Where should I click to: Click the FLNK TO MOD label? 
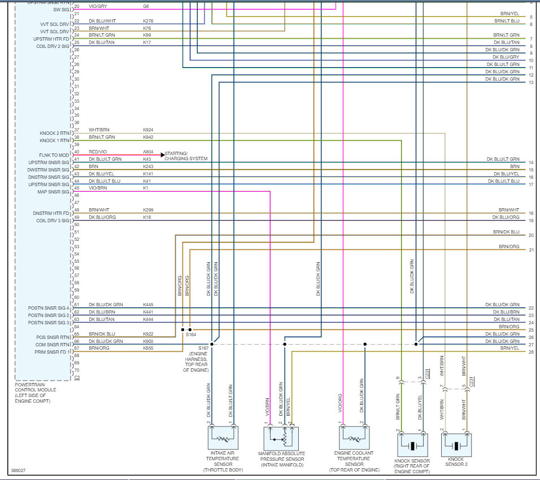[54, 155]
